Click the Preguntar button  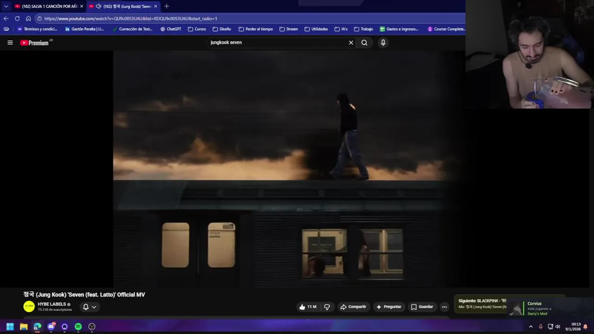pyautogui.click(x=388, y=307)
